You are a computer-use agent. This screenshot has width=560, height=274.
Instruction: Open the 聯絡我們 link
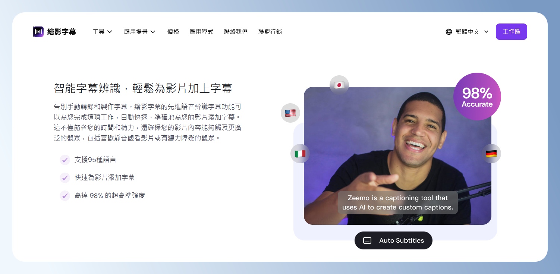click(236, 32)
